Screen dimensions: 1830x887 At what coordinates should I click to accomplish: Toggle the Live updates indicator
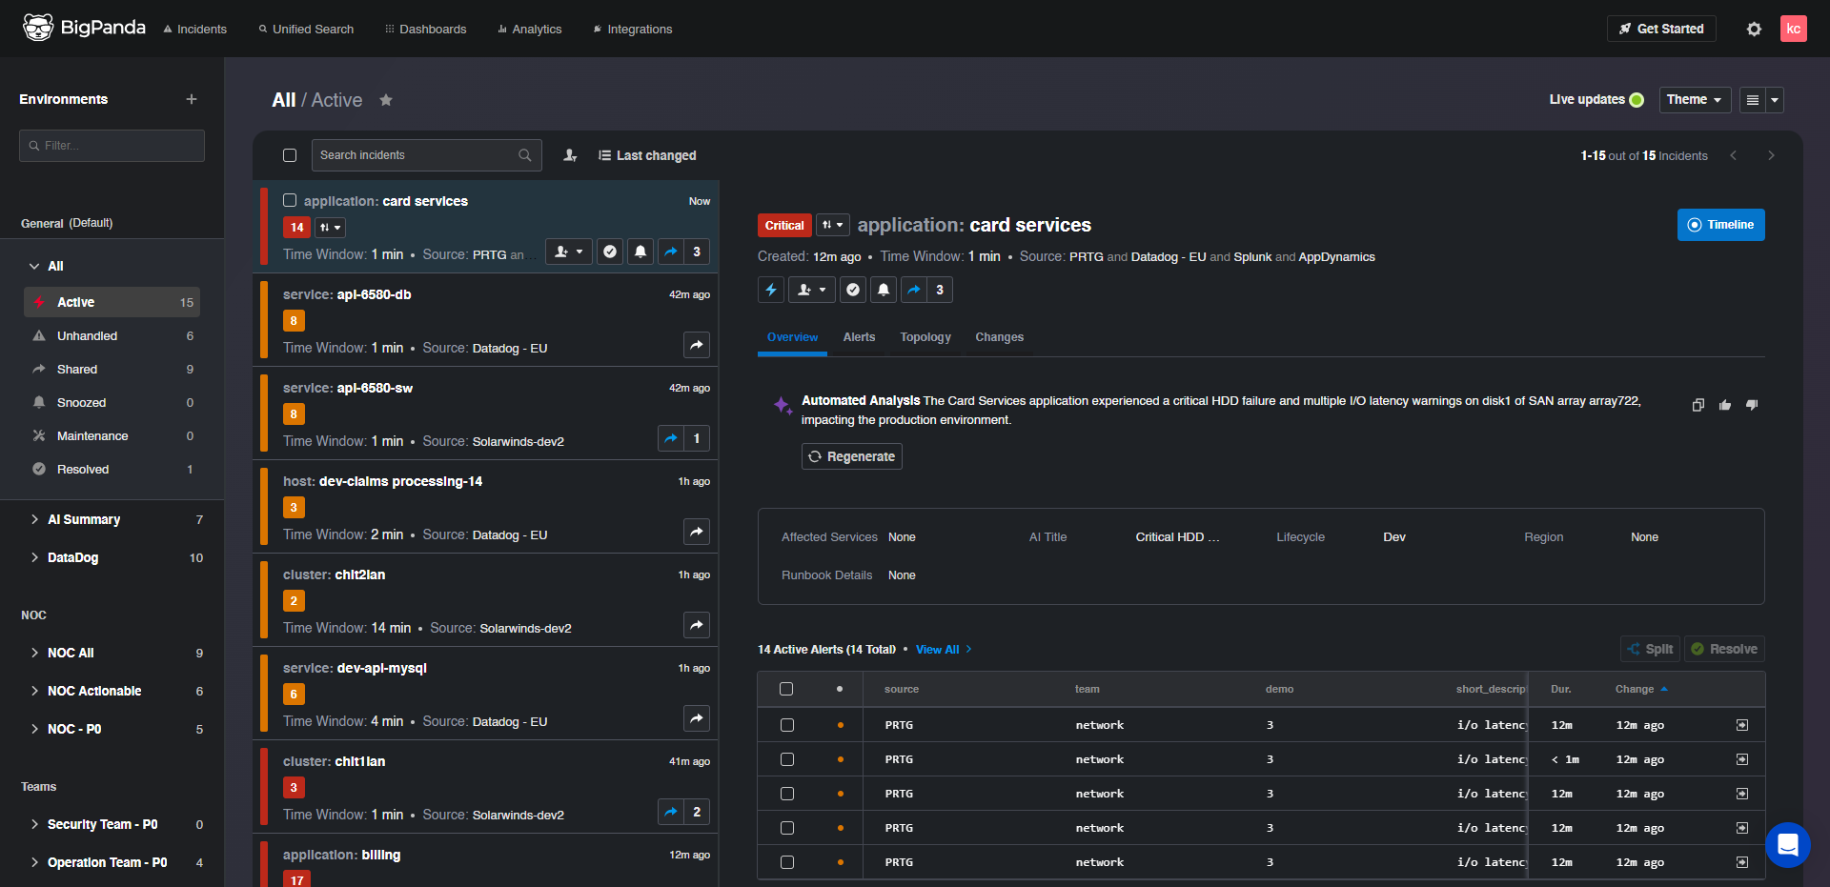point(1637,100)
